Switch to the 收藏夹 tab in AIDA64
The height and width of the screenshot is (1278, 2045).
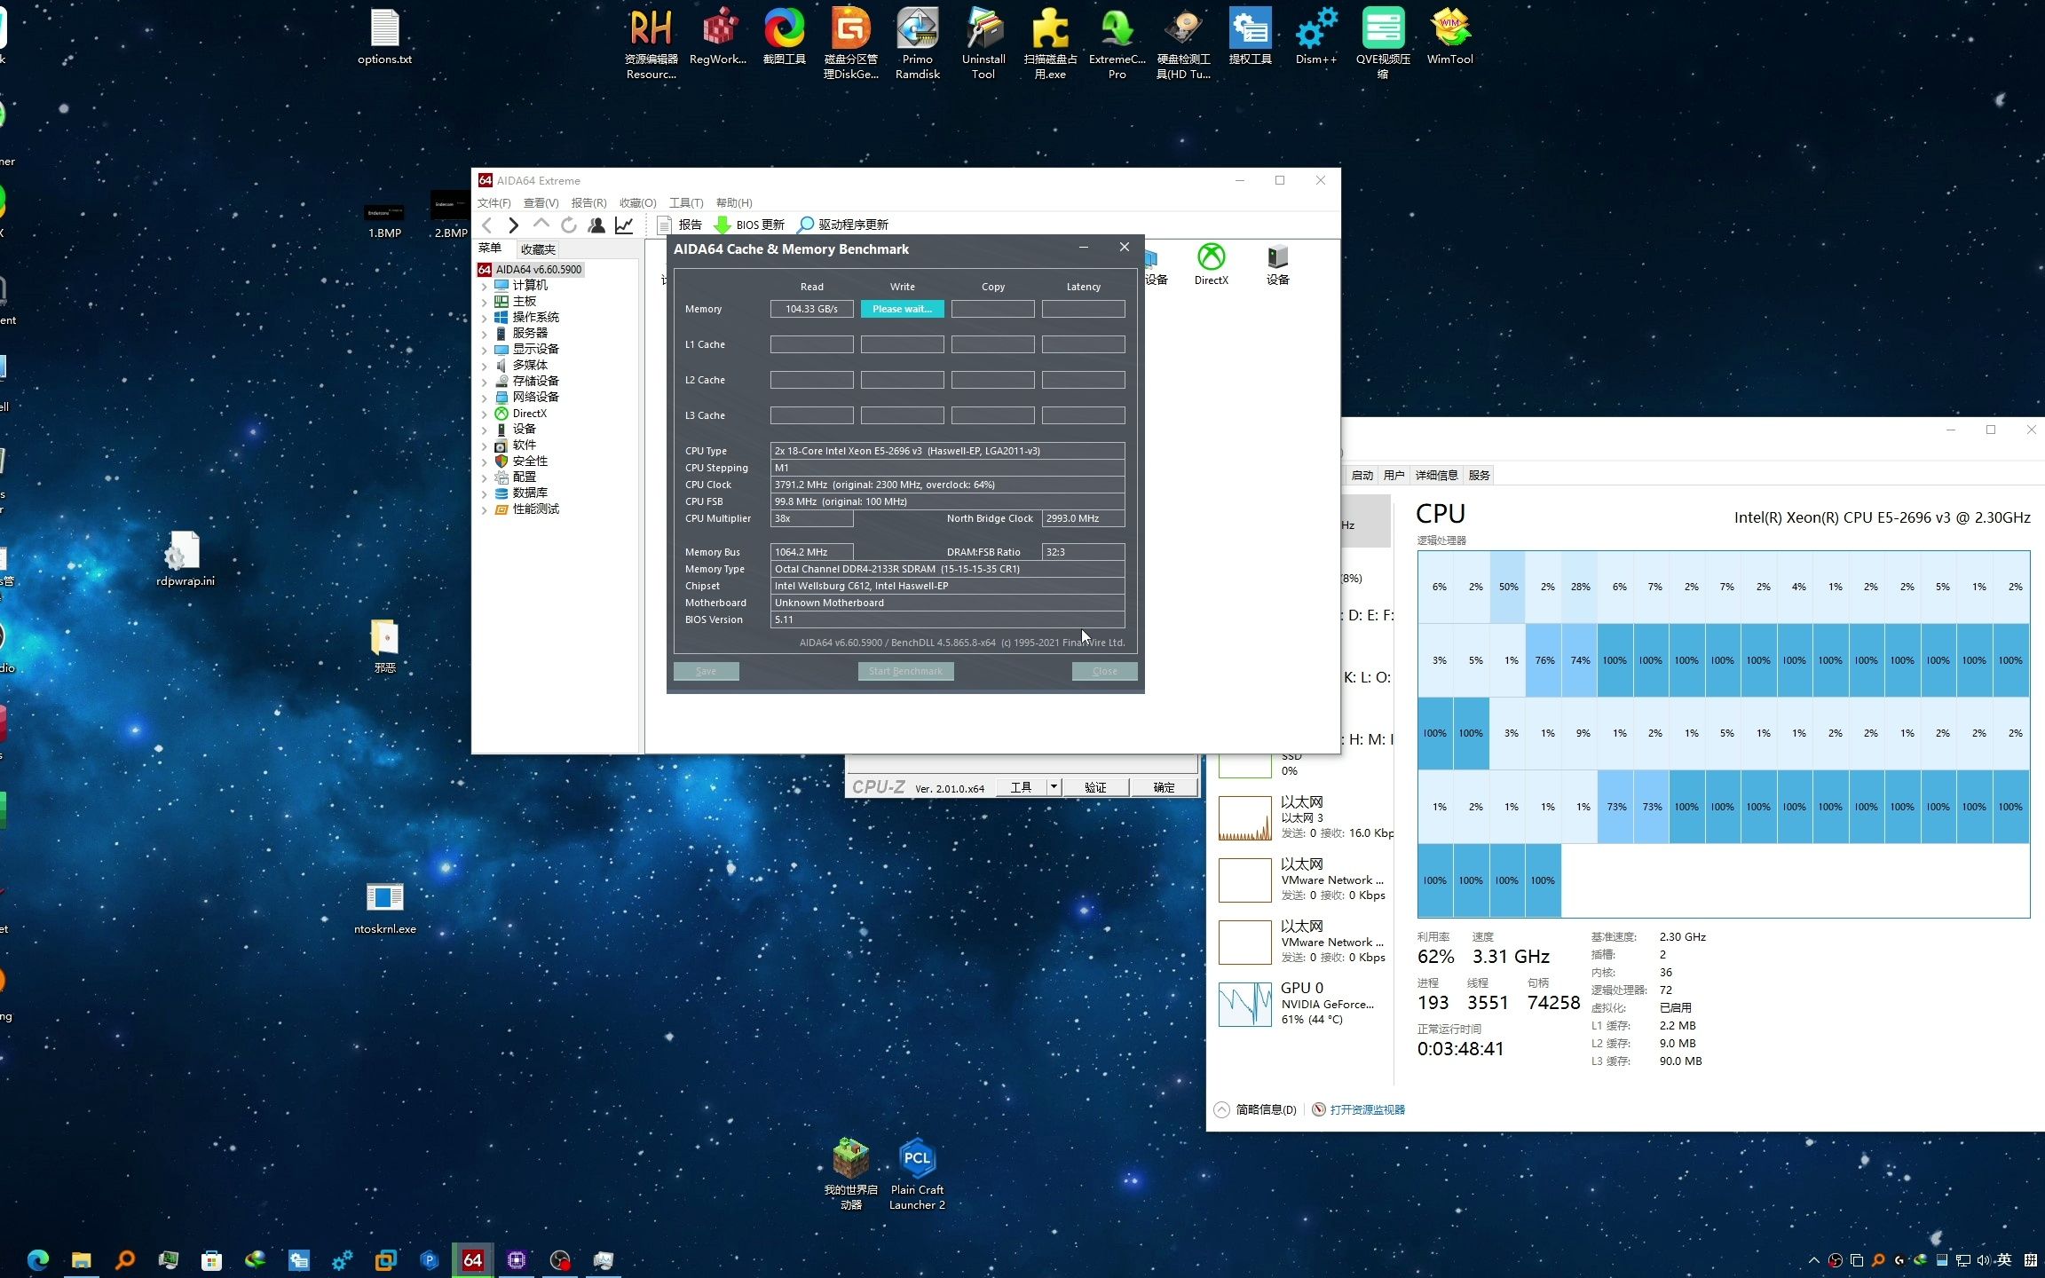click(538, 249)
